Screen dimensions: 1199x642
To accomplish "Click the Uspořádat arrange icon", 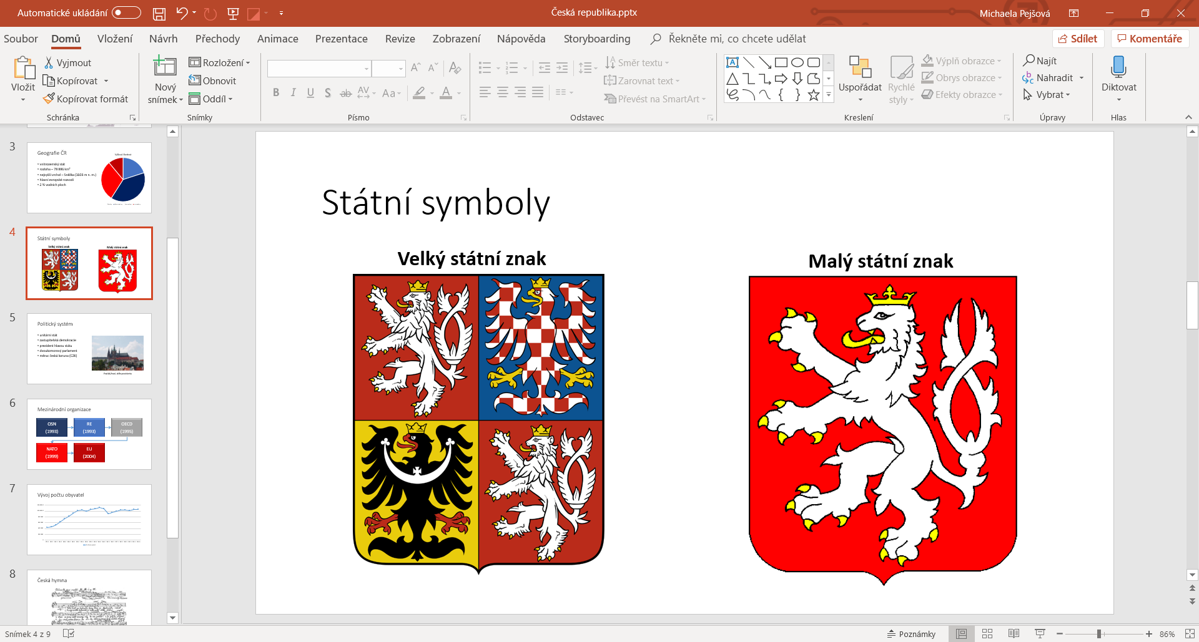I will click(860, 66).
